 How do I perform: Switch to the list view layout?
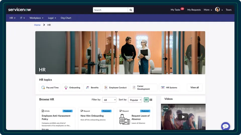pos(151,100)
